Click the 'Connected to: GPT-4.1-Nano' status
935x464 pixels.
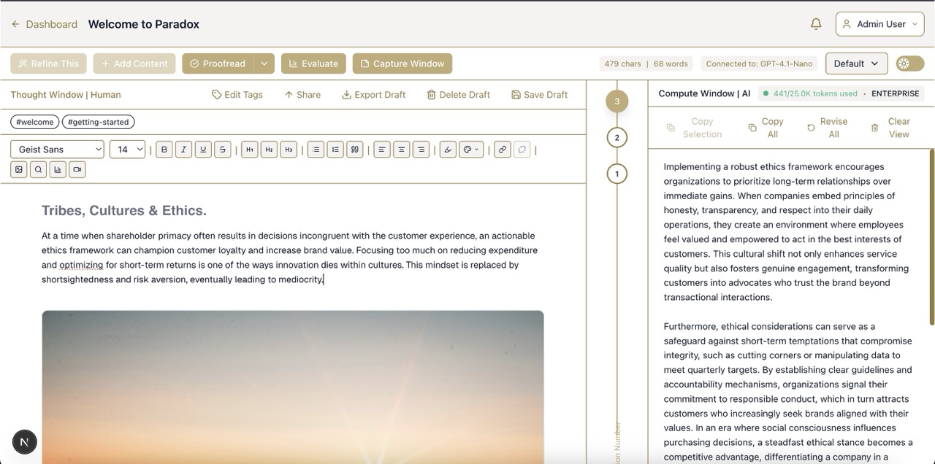click(x=759, y=63)
